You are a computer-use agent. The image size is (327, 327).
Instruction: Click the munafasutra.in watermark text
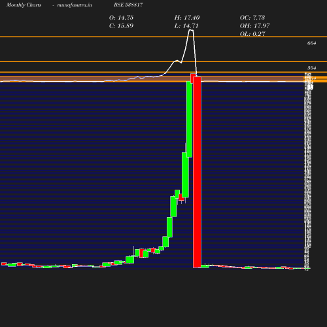coord(75,5)
